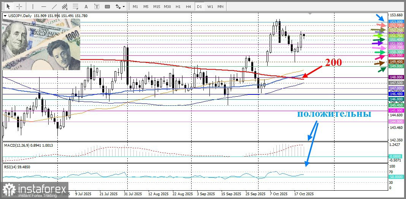Viewport: 406px width, 199px height.
Task: Click the Arrows objects icon
Action: pyautogui.click(x=118, y=6)
